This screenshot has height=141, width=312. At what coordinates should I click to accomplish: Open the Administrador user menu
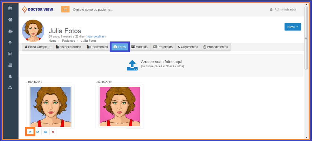click(283, 9)
